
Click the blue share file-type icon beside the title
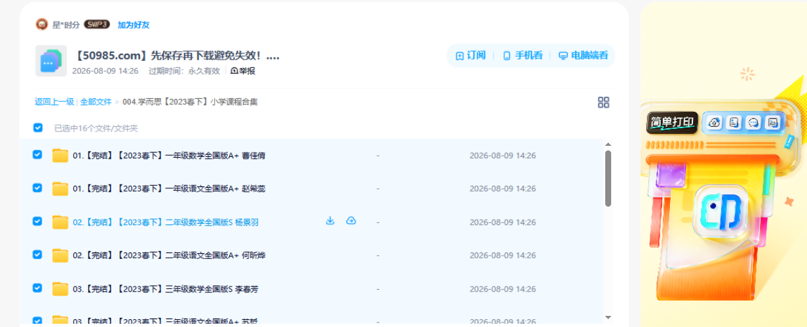click(51, 61)
